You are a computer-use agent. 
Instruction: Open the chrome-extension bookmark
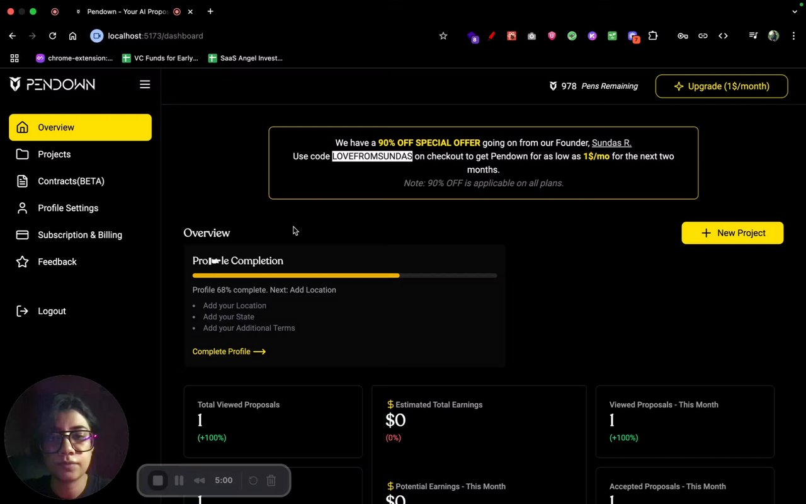pyautogui.click(x=74, y=58)
